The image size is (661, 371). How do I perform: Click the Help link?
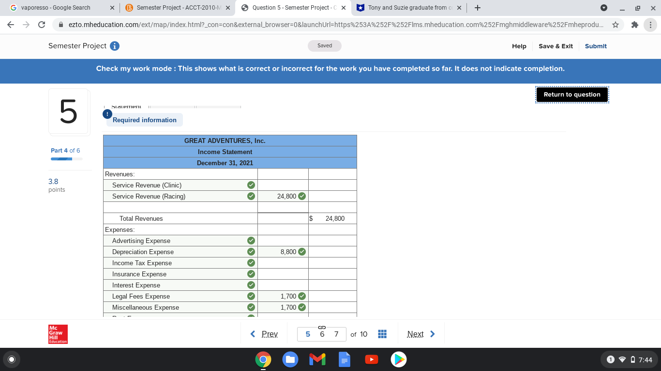pyautogui.click(x=519, y=46)
